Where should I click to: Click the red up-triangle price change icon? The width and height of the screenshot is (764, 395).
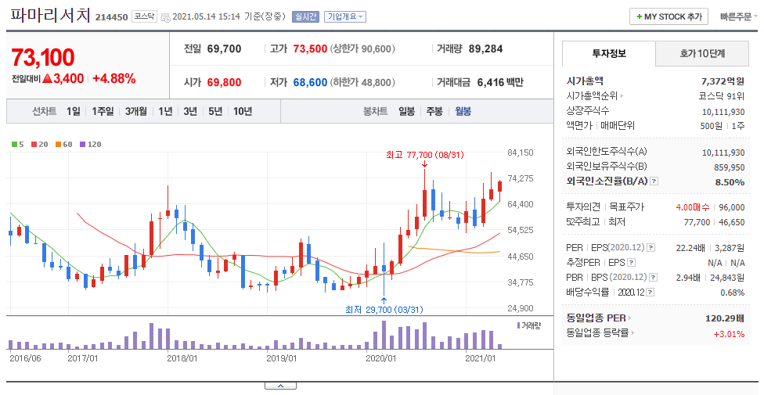[47, 78]
